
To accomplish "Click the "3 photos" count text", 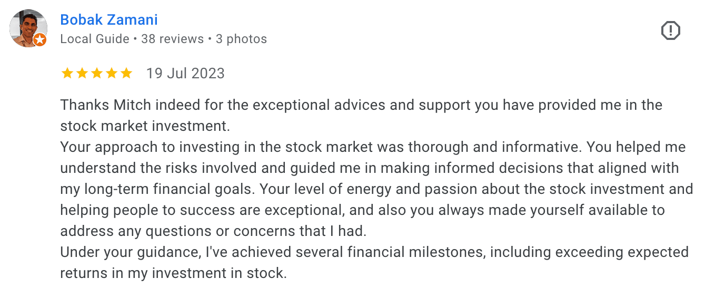I will pyautogui.click(x=241, y=39).
